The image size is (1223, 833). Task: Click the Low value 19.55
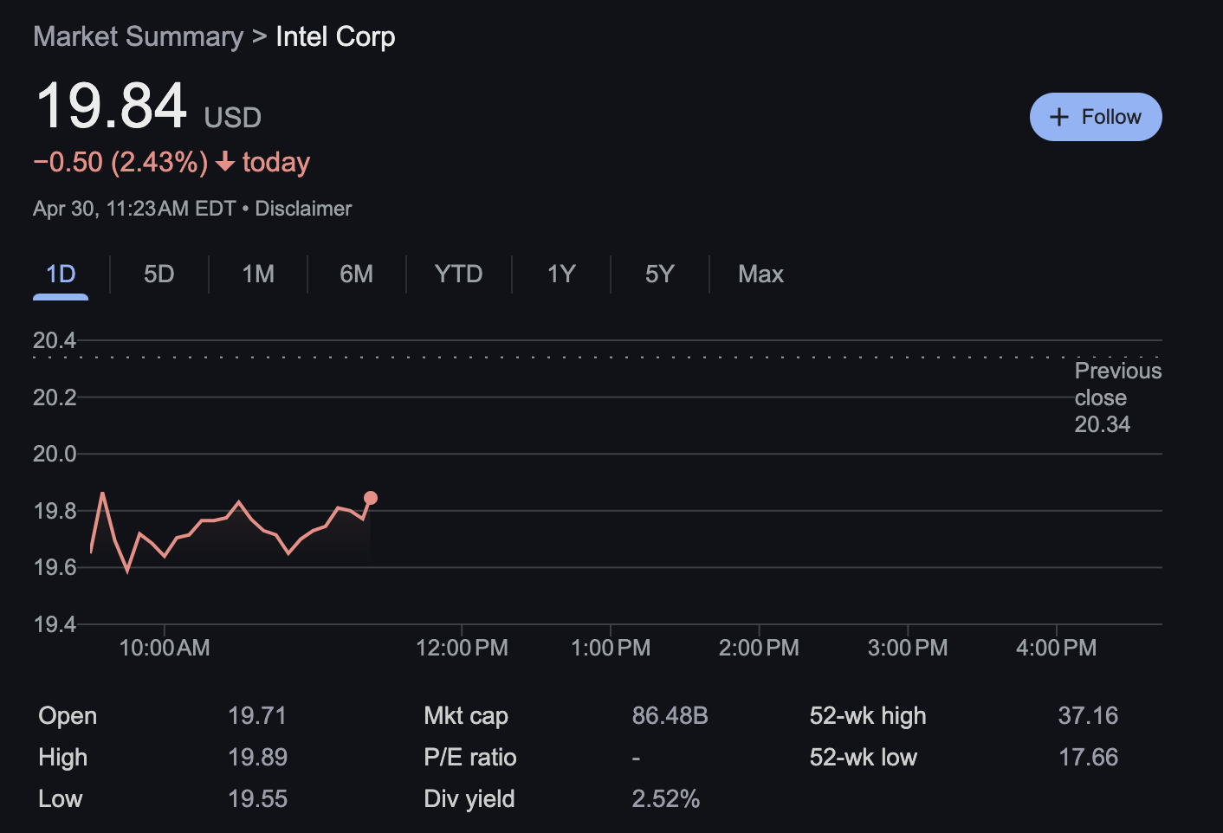(257, 799)
